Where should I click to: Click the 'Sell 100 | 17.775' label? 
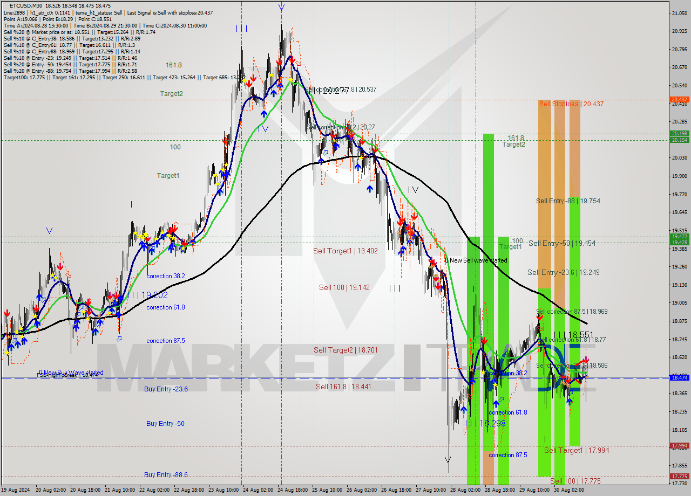click(575, 481)
